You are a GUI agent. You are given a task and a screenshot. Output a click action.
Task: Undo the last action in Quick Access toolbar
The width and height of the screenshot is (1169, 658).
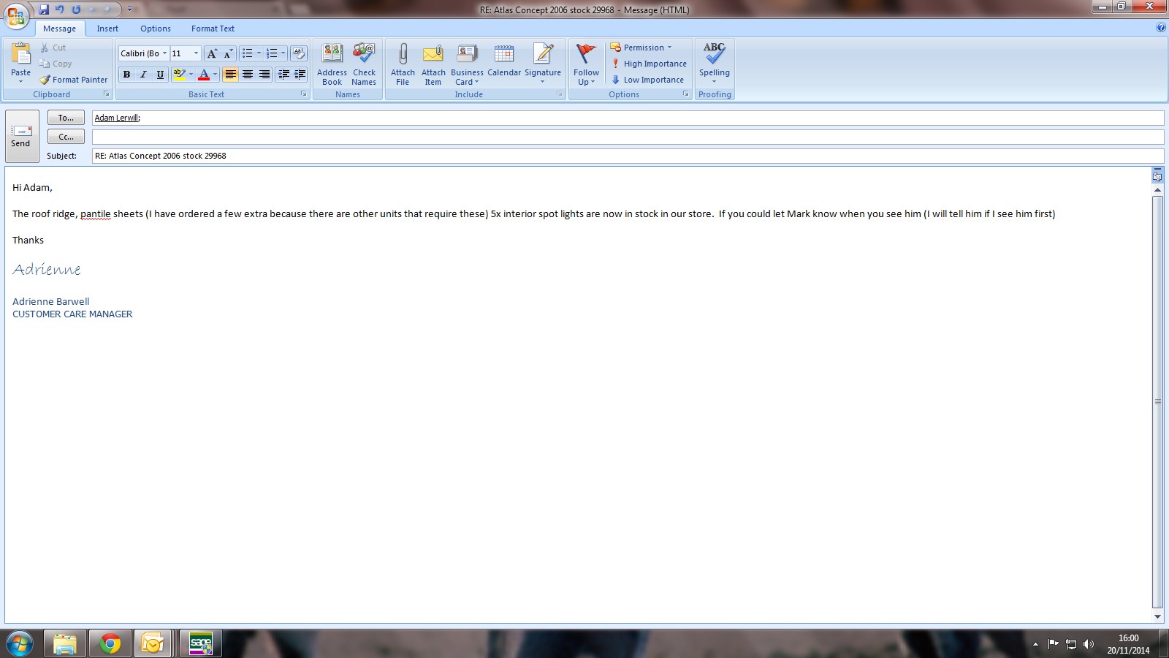click(60, 10)
